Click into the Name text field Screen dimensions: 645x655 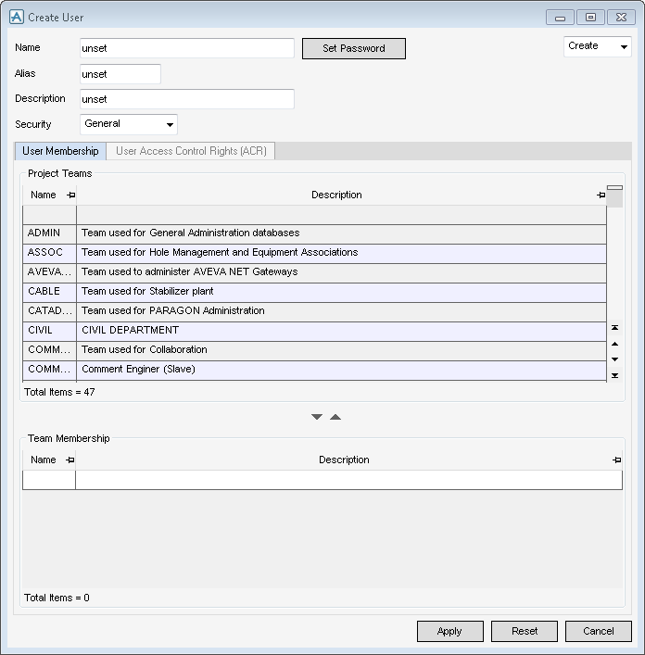click(186, 48)
